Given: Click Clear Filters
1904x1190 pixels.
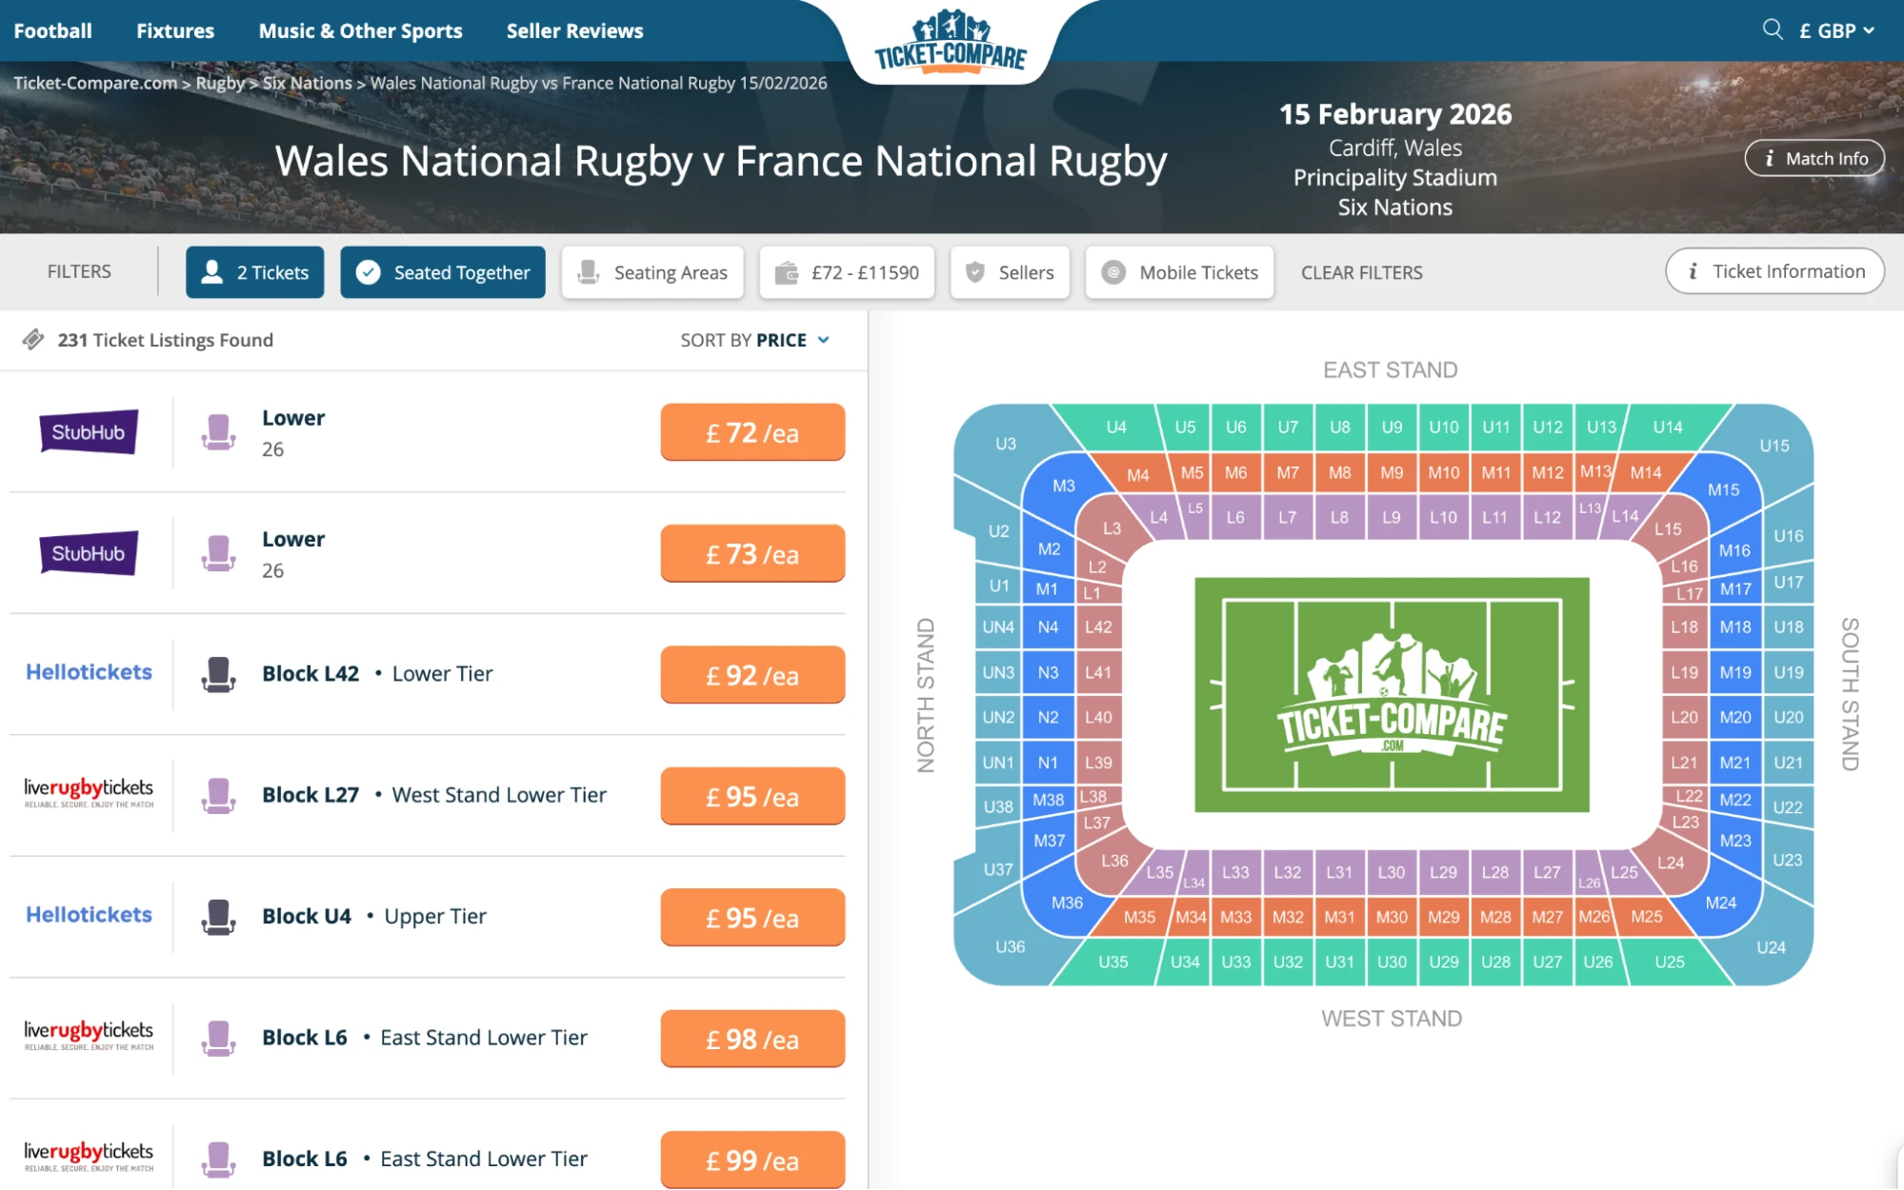Looking at the screenshot, I should click(1362, 272).
